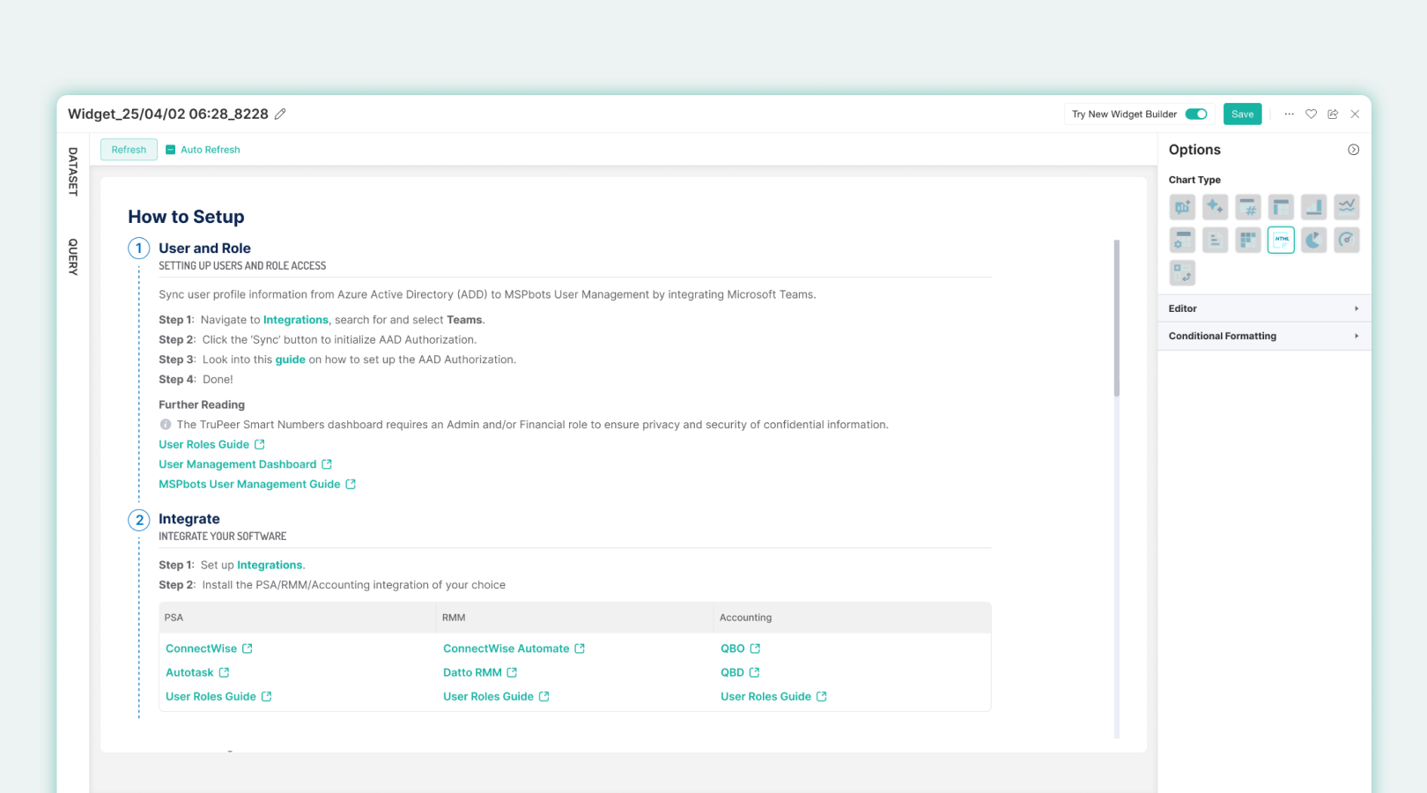Screen dimensions: 1427x793
Task: Click the preview vertical scrollbar thumb
Action: tap(1116, 318)
